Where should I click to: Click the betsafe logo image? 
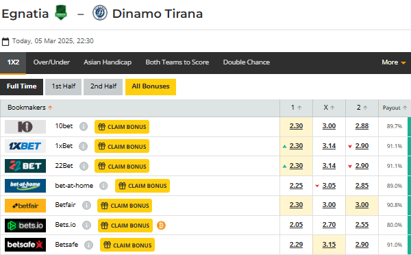pyautogui.click(x=25, y=245)
